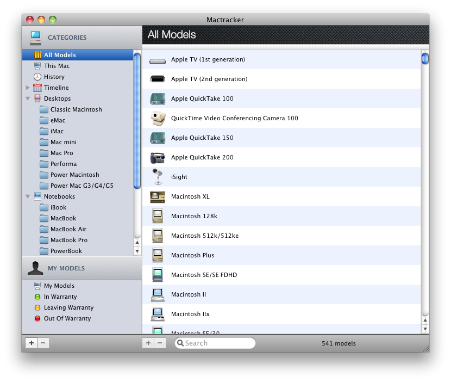
Task: Click the plus button beside the search field
Action: point(148,343)
